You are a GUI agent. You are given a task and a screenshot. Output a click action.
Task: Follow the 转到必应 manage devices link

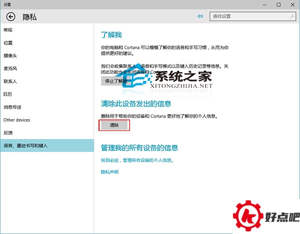click(137, 160)
